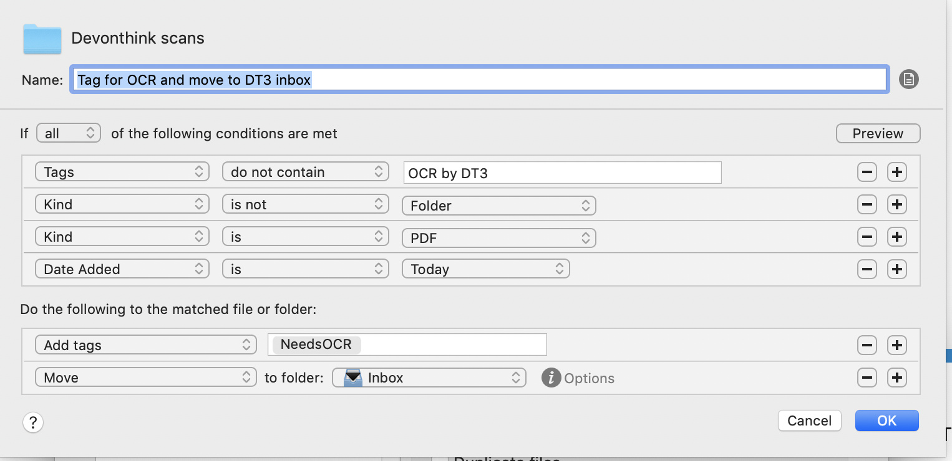This screenshot has width=952, height=461.
Task: Add a new condition below the Tags row
Action: [896, 172]
